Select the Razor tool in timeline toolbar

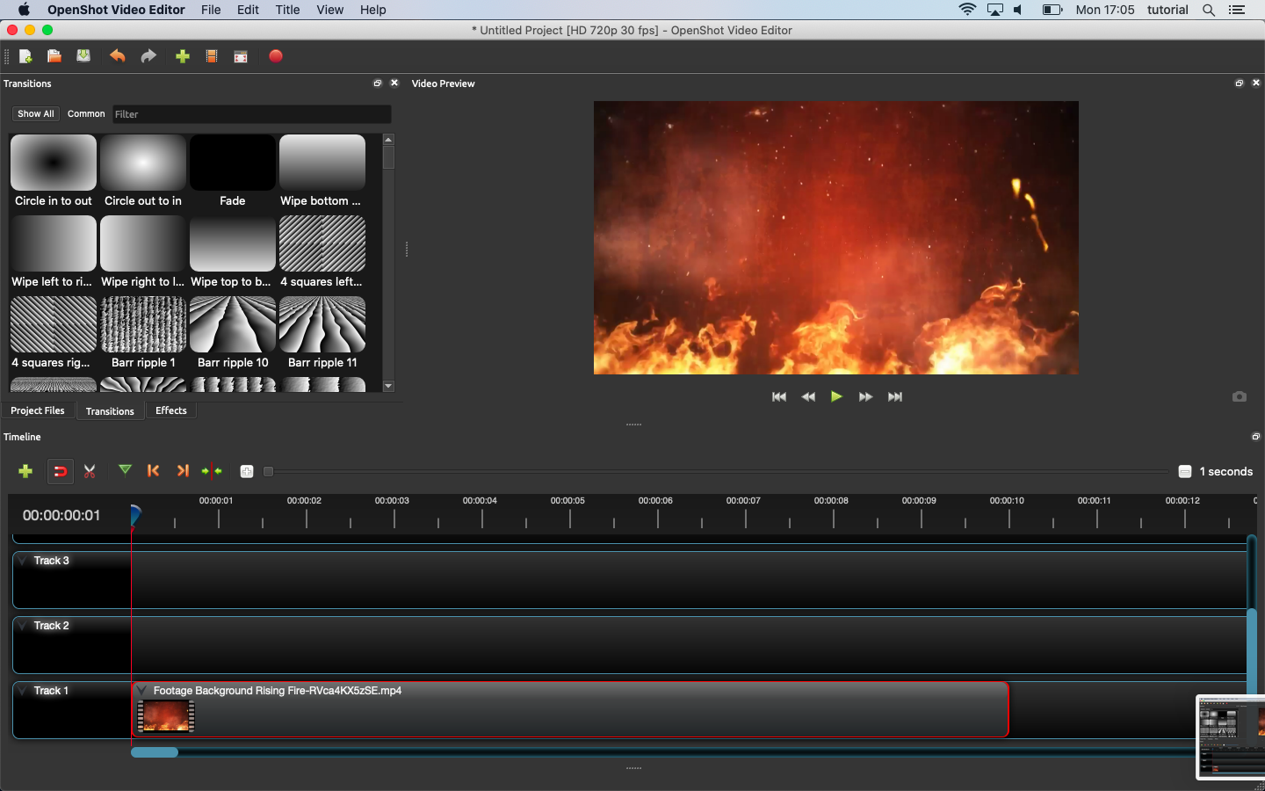(90, 471)
